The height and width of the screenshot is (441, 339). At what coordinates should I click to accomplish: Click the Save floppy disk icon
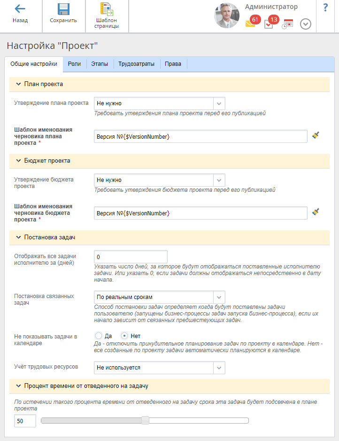pyautogui.click(x=63, y=9)
